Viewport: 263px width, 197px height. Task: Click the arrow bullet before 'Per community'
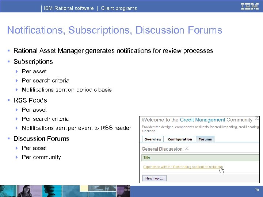click(16, 157)
